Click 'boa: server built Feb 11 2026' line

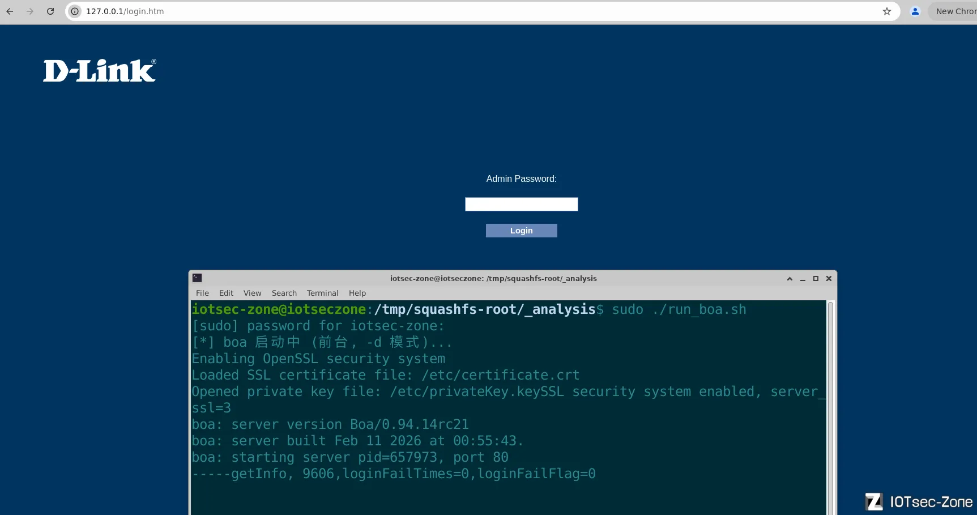358,441
